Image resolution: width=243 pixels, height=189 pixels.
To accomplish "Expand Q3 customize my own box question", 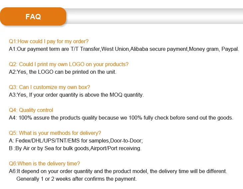I will coord(50,87).
